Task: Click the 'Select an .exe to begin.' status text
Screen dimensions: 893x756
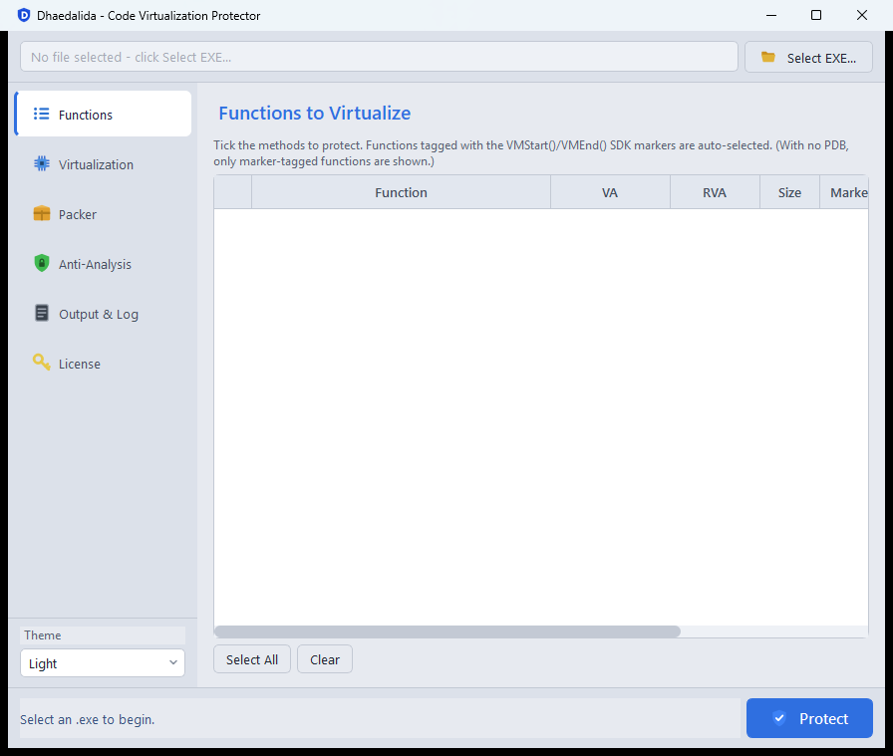Action: coord(87,719)
